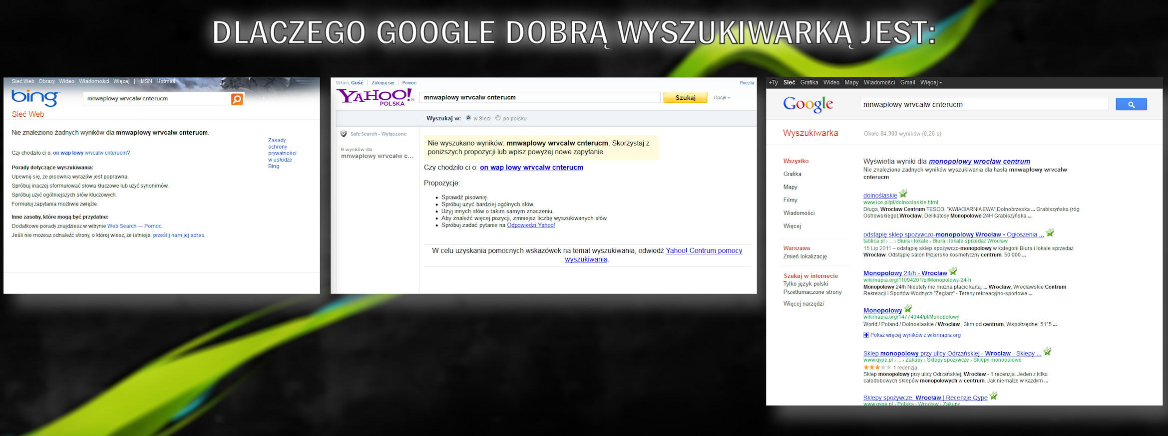Click corrected query 'monopolowy wrocław centrum' in Google

979,161
